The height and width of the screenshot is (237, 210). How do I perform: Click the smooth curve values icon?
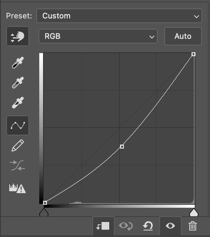[17, 165]
